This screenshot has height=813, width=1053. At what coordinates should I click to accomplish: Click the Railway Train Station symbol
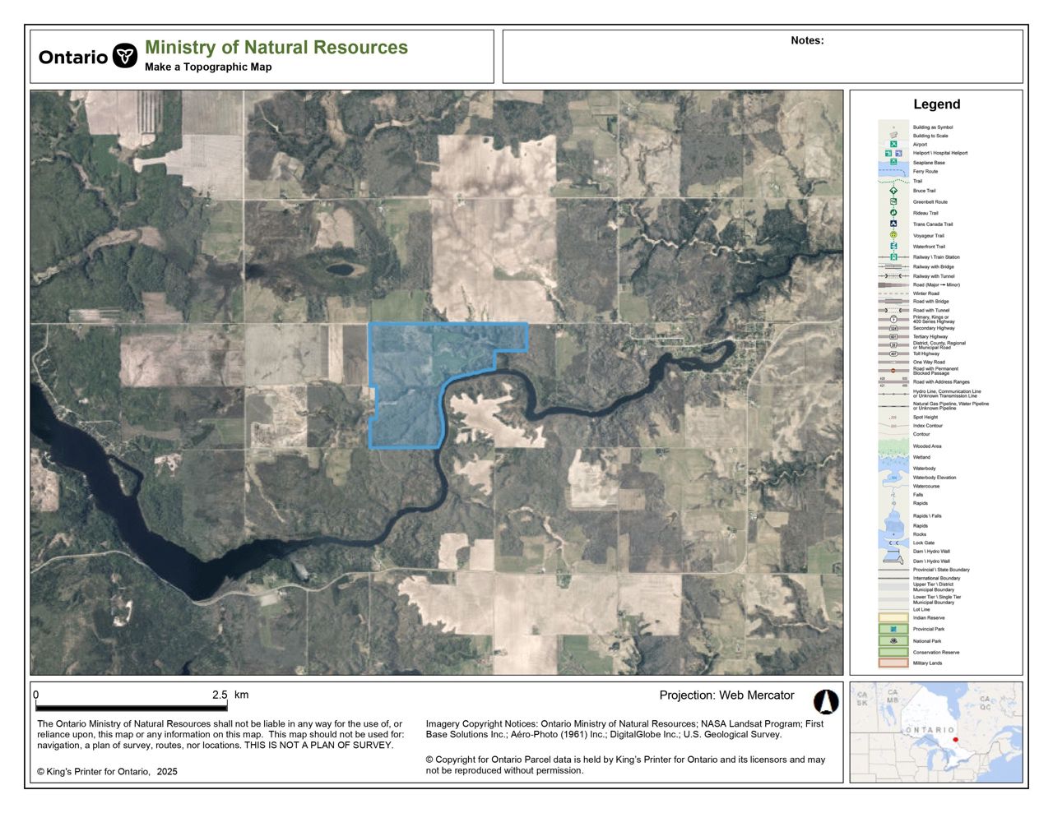[893, 256]
